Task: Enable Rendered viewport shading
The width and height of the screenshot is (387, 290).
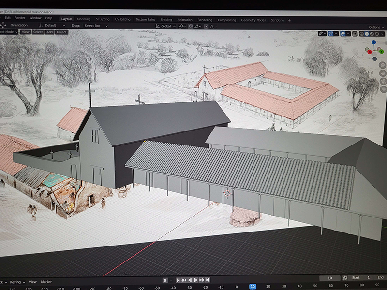Action: point(377,33)
